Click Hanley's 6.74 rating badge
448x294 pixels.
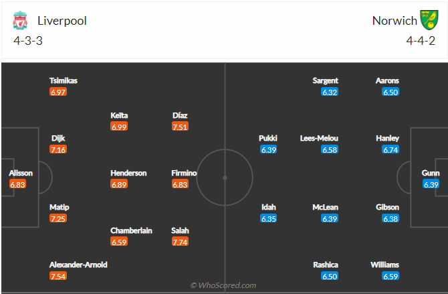pos(390,149)
